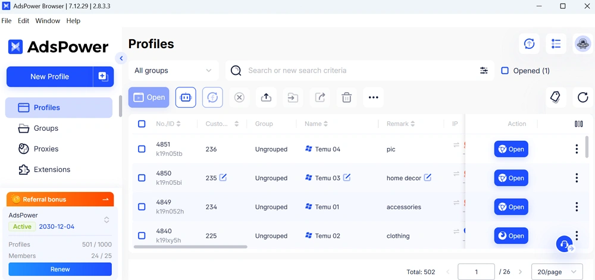595x280 pixels.
Task: Click the customer support headset icon
Action: click(x=564, y=244)
